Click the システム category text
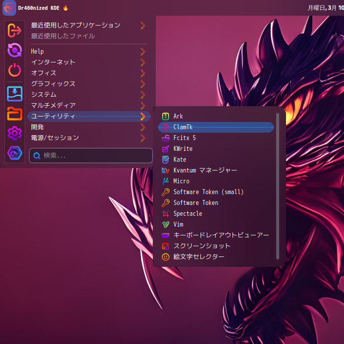The image size is (344, 344). 44,94
